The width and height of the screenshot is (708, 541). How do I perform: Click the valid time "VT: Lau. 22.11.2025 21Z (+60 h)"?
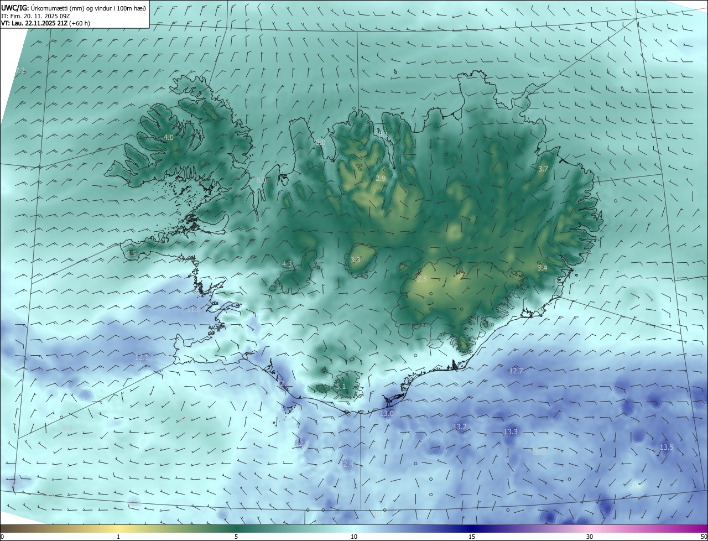point(45,23)
